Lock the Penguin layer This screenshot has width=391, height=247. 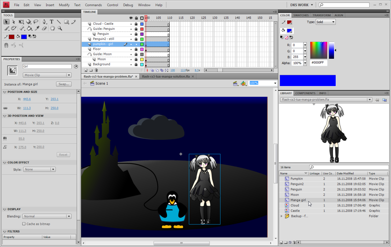point(136,33)
